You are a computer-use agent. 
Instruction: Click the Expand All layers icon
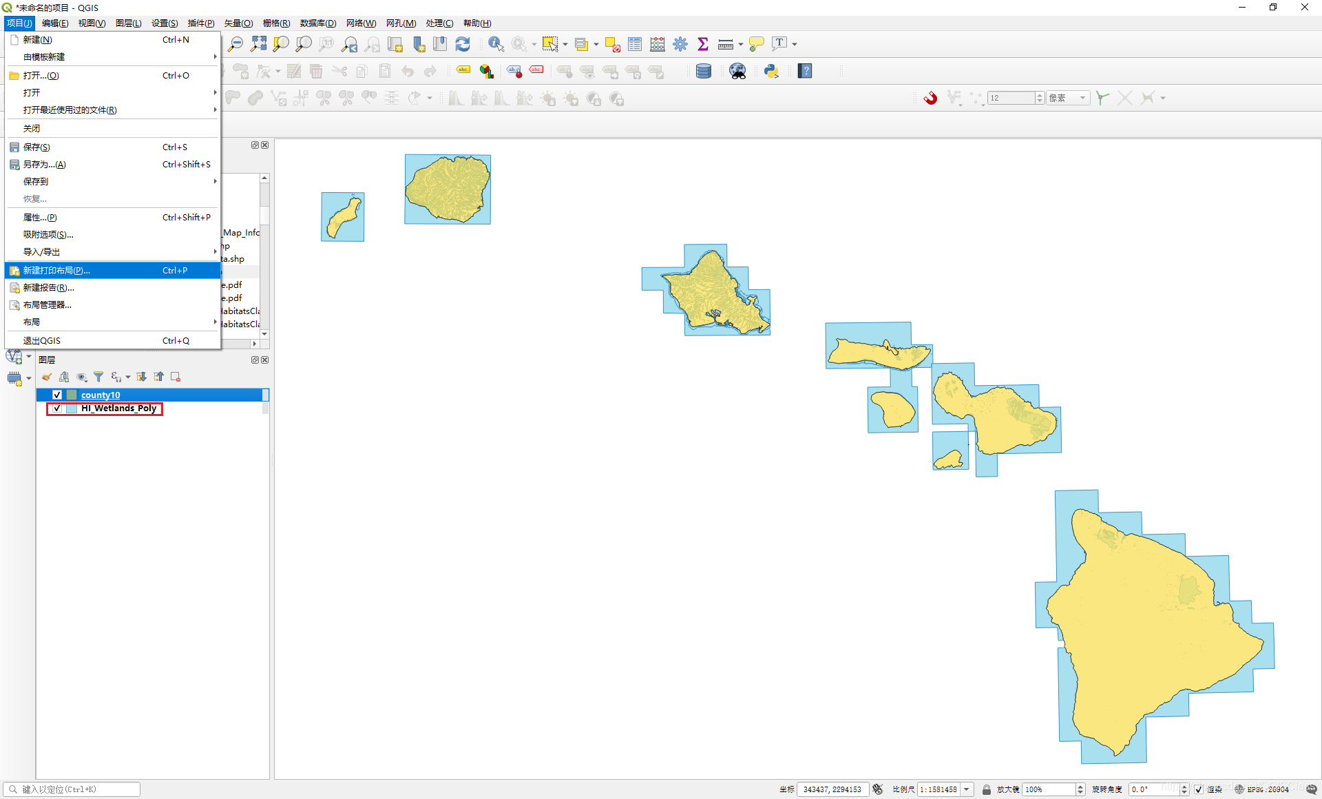(x=141, y=377)
